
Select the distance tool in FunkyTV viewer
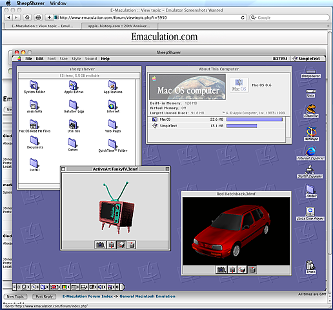pos(111,245)
